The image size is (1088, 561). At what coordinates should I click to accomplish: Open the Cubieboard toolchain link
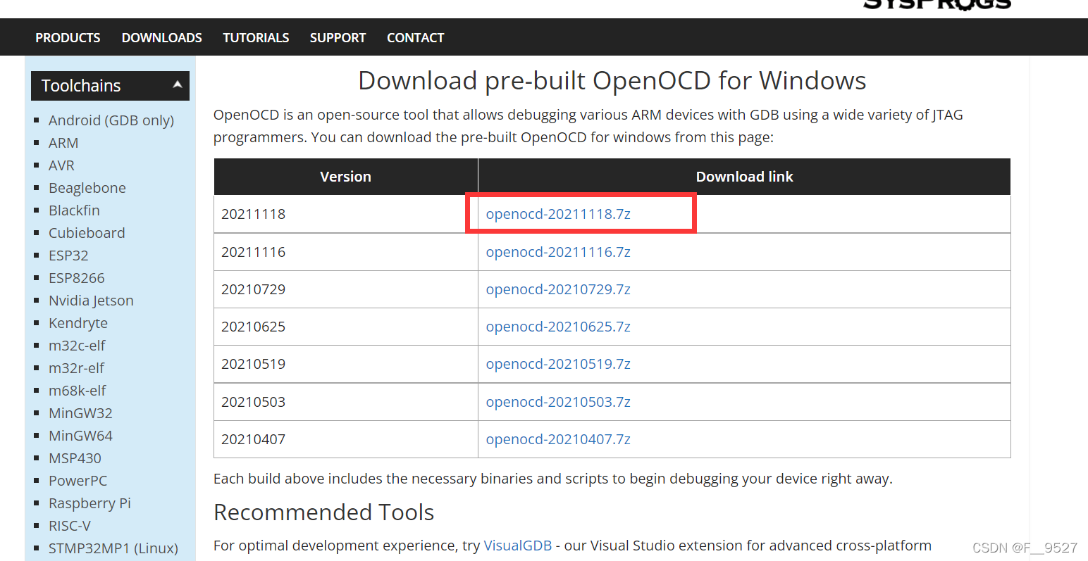point(87,233)
